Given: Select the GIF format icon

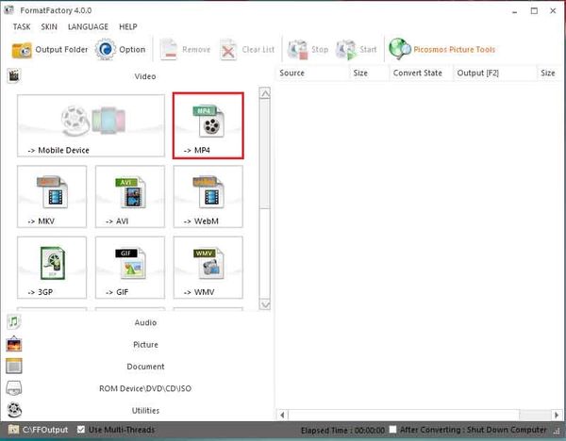Looking at the screenshot, I should click(x=129, y=268).
